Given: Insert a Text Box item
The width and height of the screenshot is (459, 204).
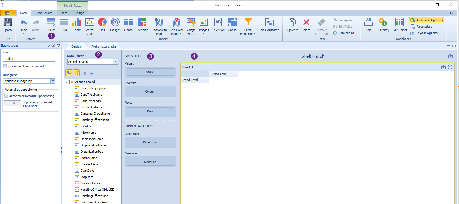Looking at the screenshot, I should (218, 25).
